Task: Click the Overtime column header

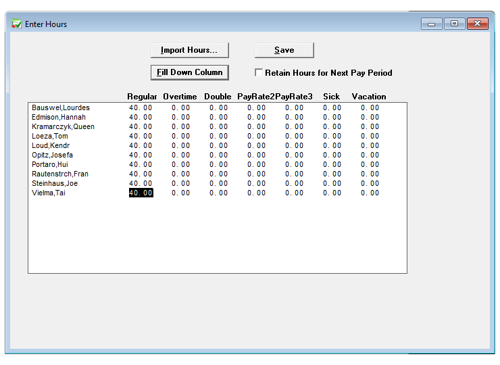Action: (x=180, y=97)
